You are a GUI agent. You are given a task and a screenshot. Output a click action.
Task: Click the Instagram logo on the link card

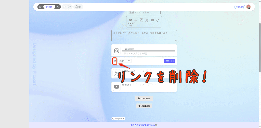tap(117, 51)
